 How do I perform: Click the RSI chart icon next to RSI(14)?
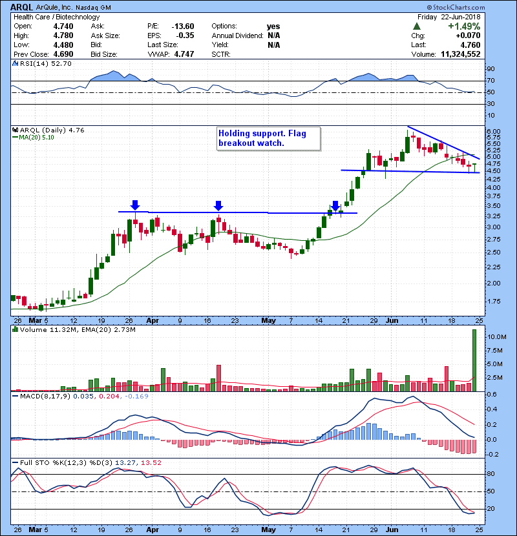16,63
